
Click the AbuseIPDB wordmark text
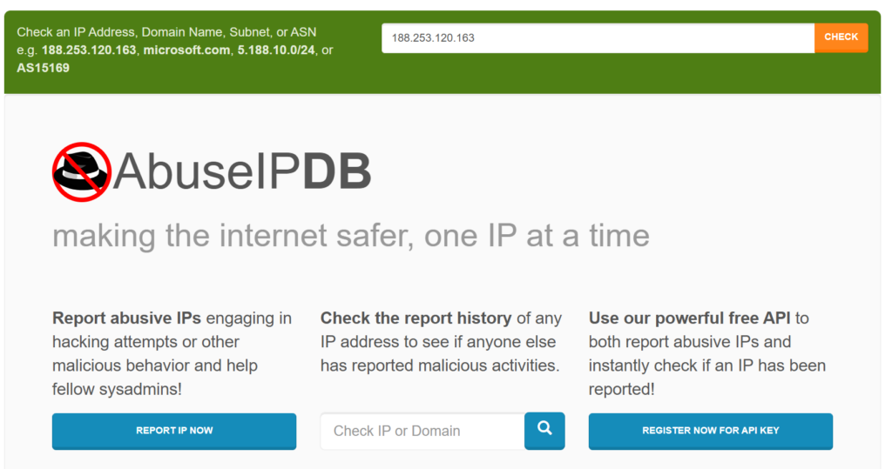pyautogui.click(x=242, y=172)
